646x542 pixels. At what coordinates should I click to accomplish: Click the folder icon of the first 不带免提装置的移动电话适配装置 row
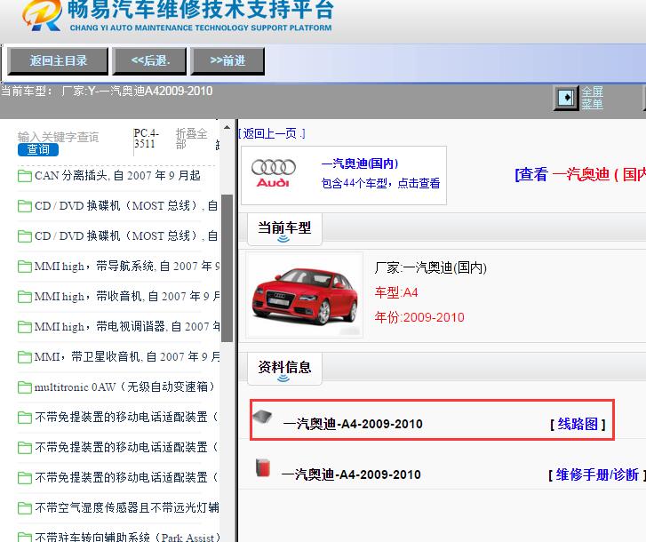25,418
